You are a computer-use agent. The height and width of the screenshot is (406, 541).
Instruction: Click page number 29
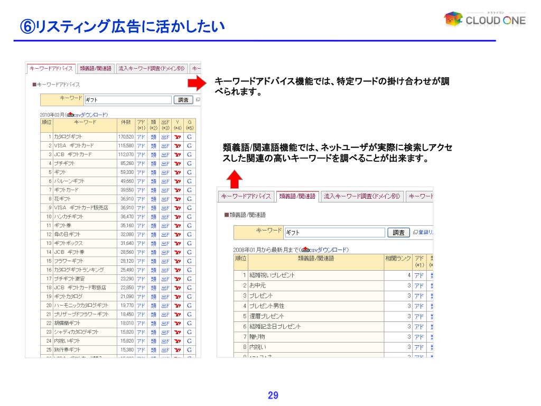click(273, 395)
